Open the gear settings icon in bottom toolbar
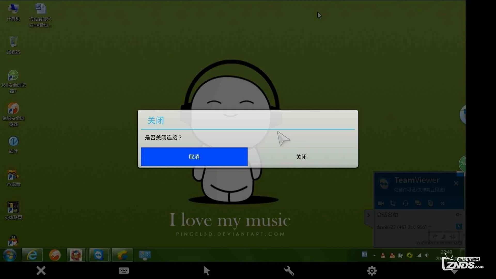496x279 pixels. (372, 271)
